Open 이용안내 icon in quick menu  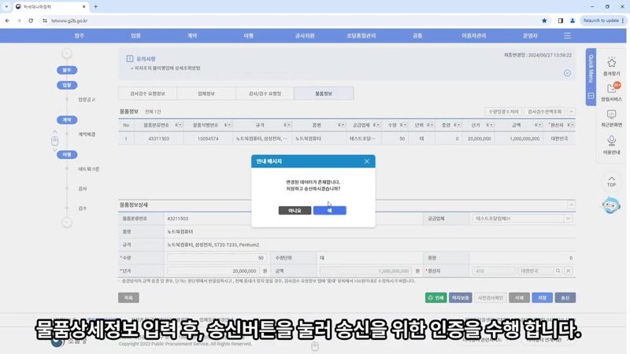[x=611, y=145]
